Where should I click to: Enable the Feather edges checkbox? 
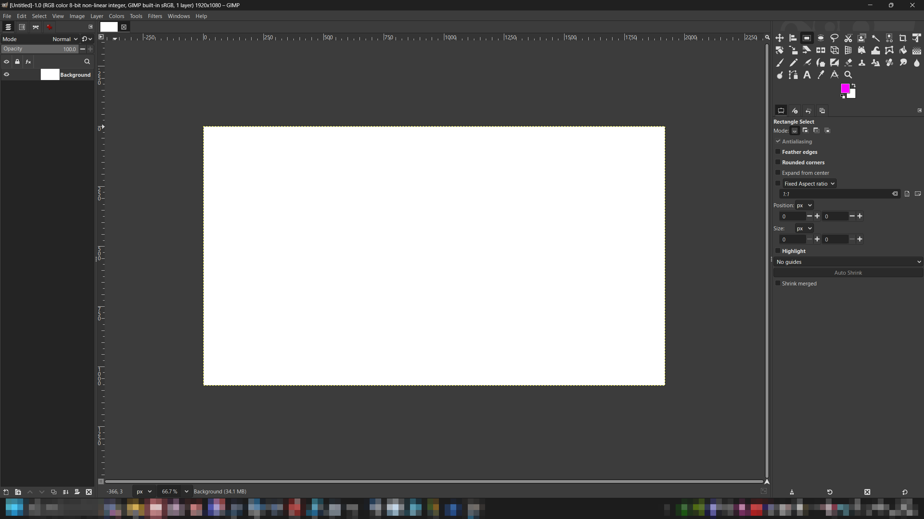point(778,152)
